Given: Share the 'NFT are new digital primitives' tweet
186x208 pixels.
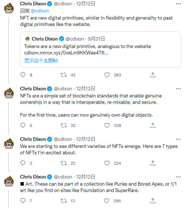Looking at the screenshot, I should [153, 75].
